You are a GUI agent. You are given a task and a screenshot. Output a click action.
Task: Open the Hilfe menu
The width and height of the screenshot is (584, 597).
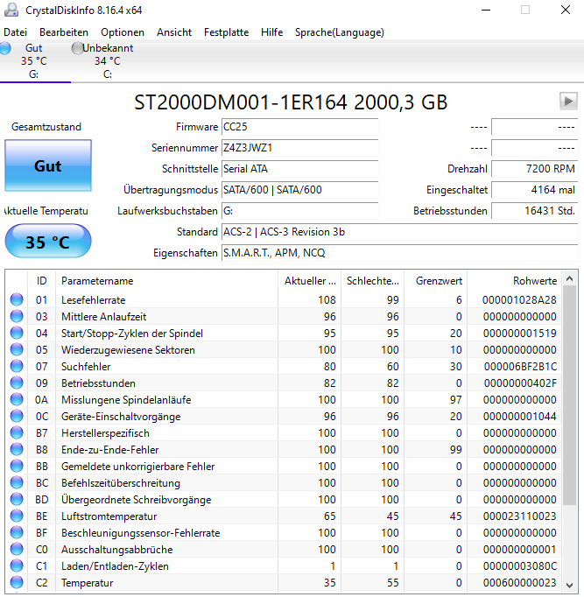coord(271,32)
